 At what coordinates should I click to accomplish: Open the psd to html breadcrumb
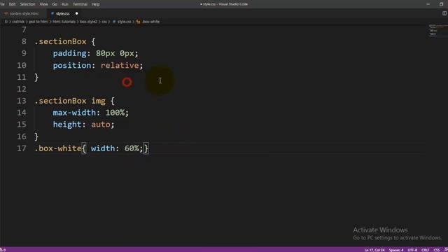click(x=38, y=22)
